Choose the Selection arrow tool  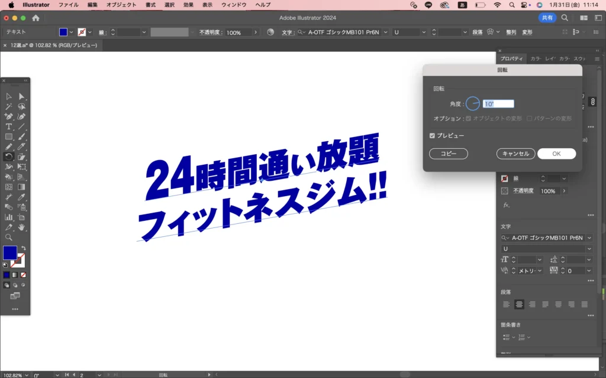point(9,96)
